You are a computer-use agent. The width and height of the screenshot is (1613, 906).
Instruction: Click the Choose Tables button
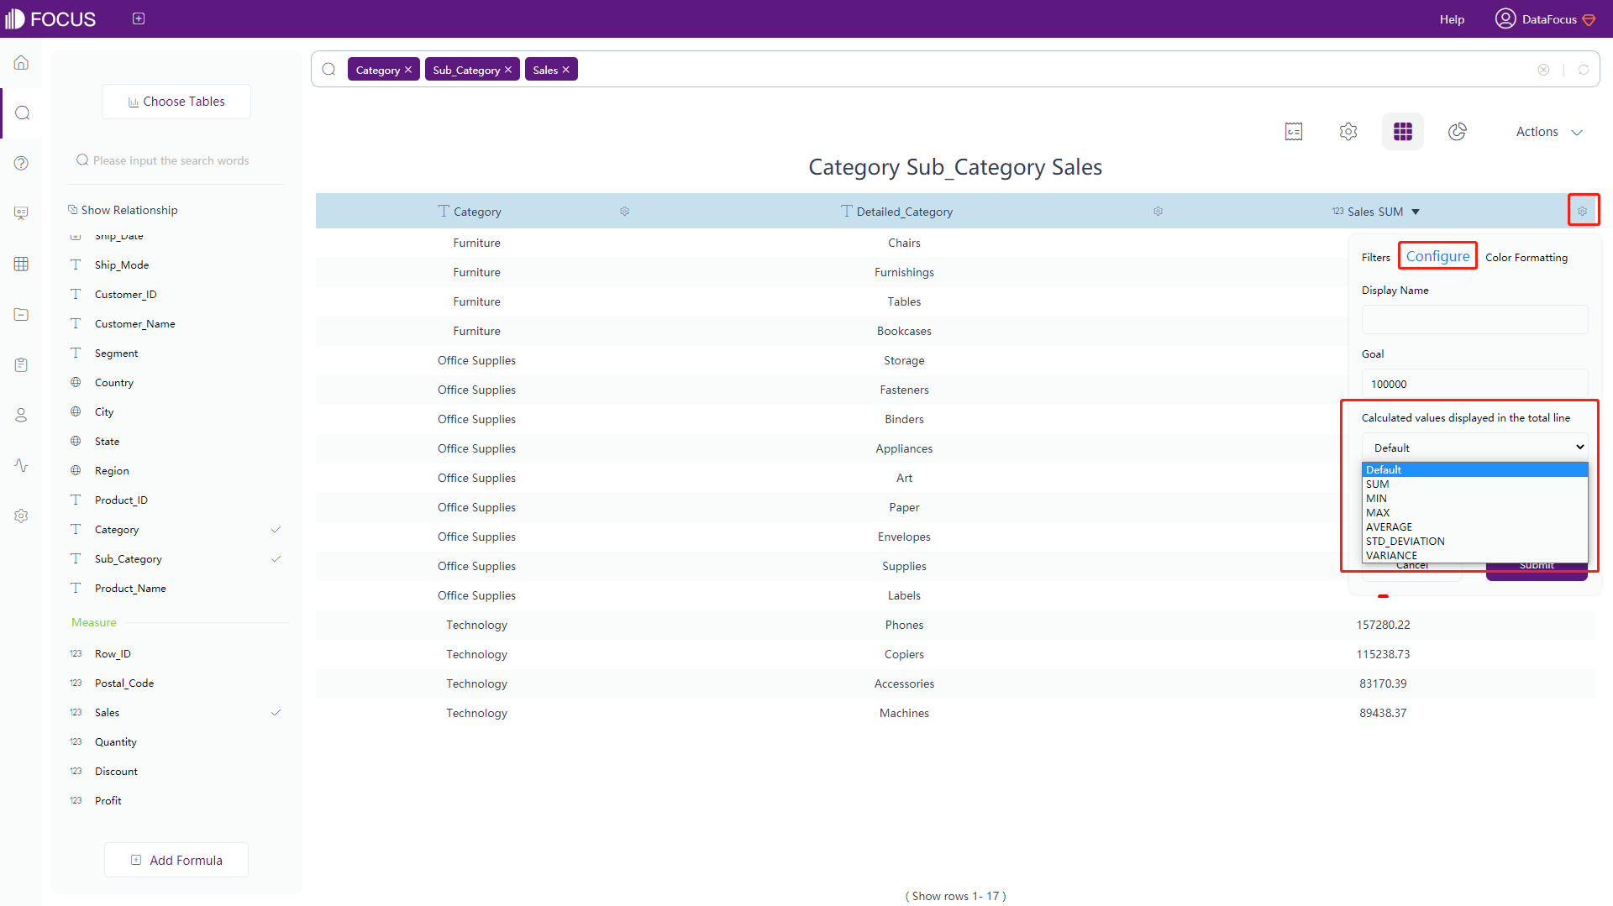point(176,102)
